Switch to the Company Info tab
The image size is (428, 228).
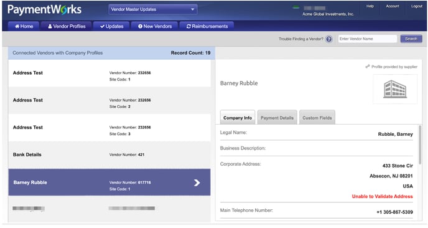point(238,118)
